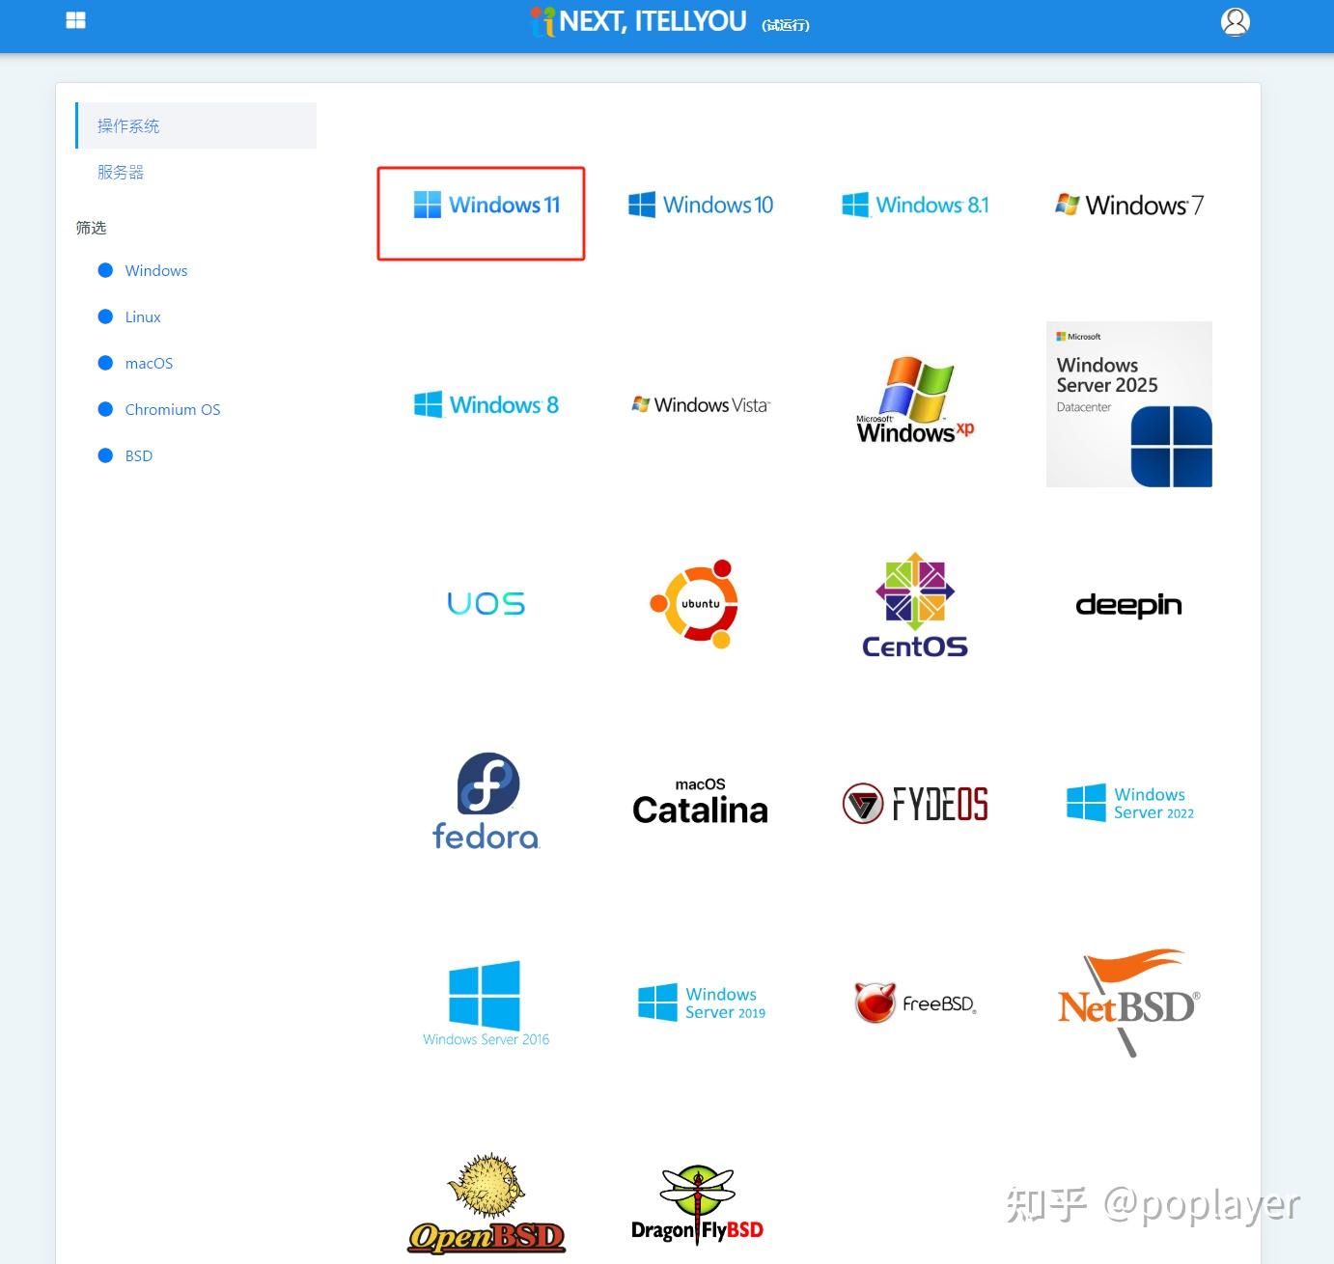1334x1264 pixels.
Task: Select the Windows Vista logo
Action: (701, 404)
